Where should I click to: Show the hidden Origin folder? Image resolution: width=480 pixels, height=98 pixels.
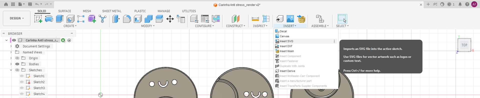tap(17, 58)
